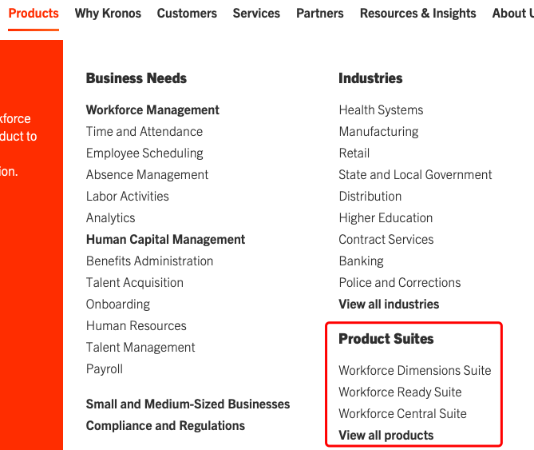Open the Why Kronos menu
This screenshot has width=534, height=450.
[x=108, y=14]
